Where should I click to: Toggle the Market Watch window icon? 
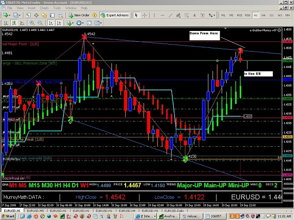(x=28, y=15)
